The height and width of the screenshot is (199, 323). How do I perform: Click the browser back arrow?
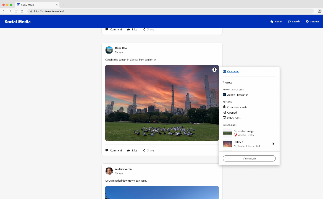coord(4,11)
